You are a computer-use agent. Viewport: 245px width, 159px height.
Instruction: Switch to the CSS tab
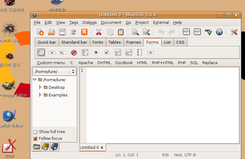pos(180,42)
